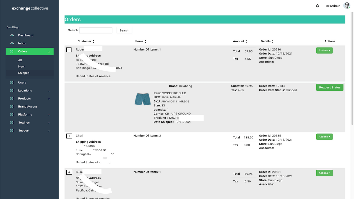Click the blue shorts product thumbnail

143,99
